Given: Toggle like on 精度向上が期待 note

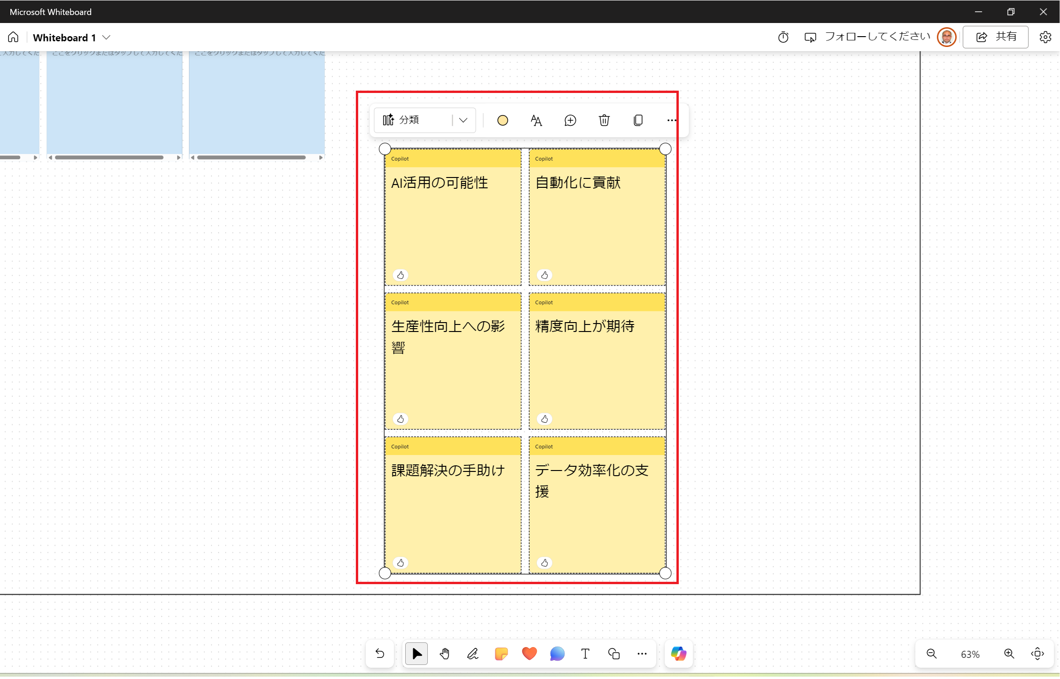Looking at the screenshot, I should 544,419.
